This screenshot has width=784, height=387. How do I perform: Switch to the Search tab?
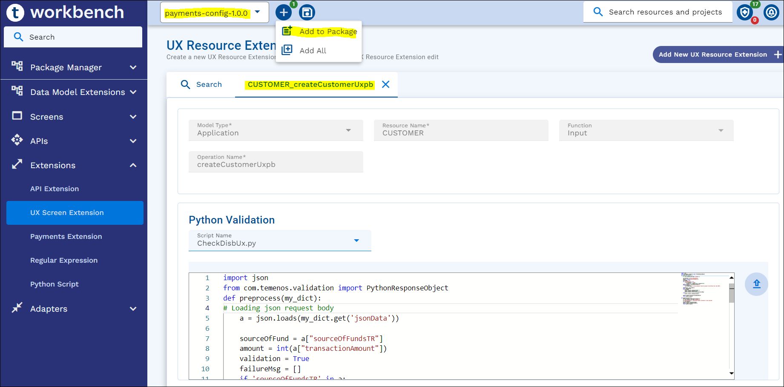coord(201,84)
